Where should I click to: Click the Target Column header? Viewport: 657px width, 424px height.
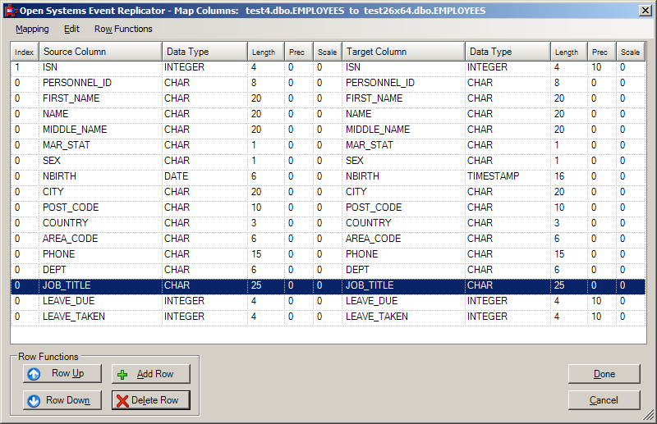403,52
